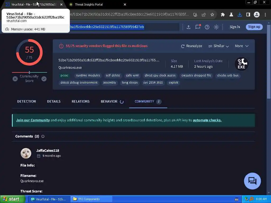This screenshot has width=271, height=203.
Task: Open the floating chat bubble button
Action: pyautogui.click(x=252, y=181)
